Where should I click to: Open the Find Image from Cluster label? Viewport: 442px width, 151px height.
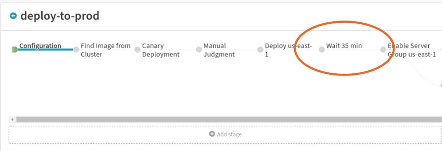106,50
